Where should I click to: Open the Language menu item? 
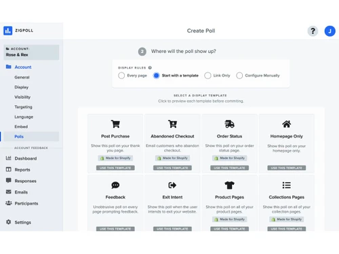pos(24,117)
